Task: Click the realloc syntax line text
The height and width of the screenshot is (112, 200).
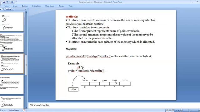Action: 109,56
